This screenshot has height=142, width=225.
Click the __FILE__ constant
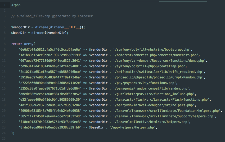72,27
